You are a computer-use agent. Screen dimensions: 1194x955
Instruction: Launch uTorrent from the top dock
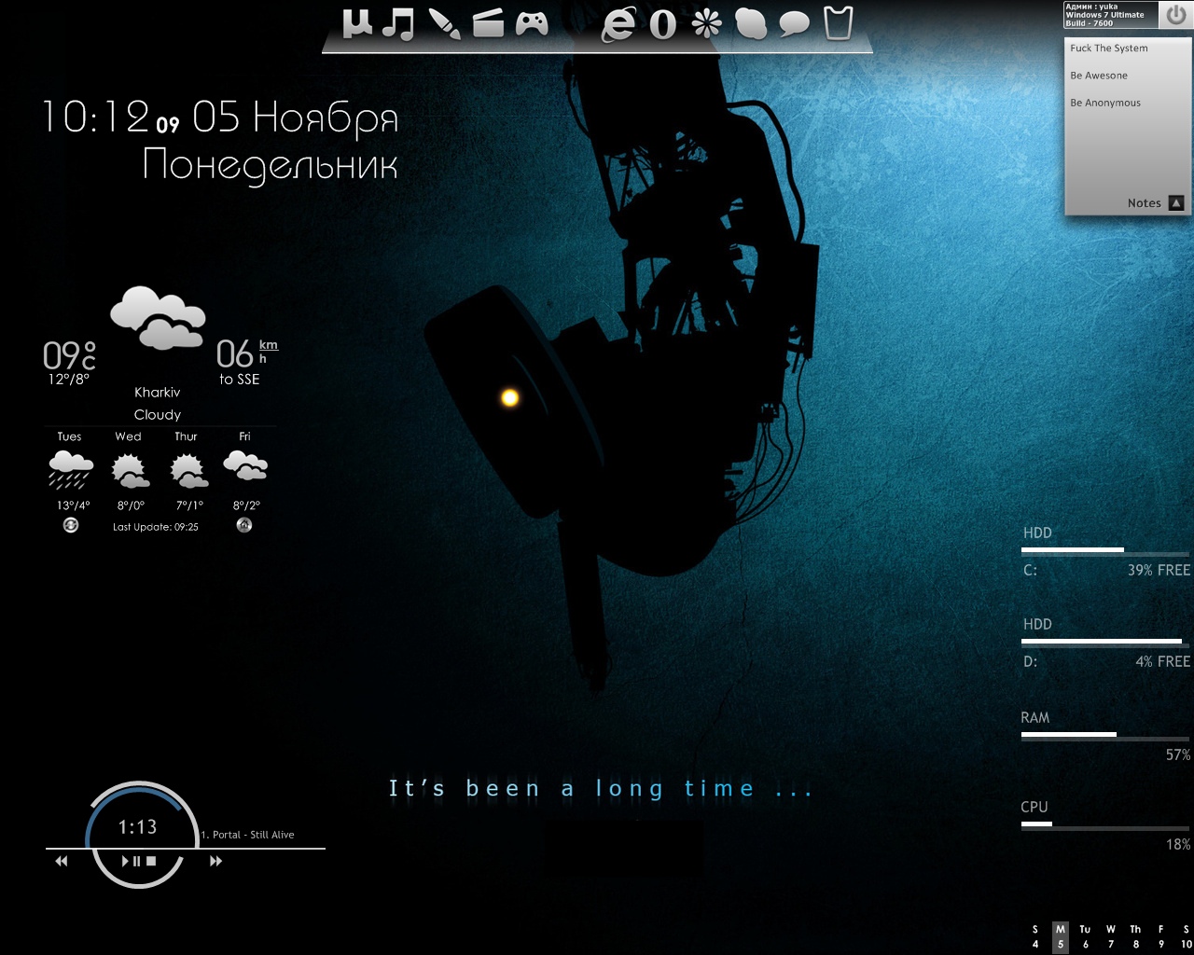pyautogui.click(x=357, y=23)
